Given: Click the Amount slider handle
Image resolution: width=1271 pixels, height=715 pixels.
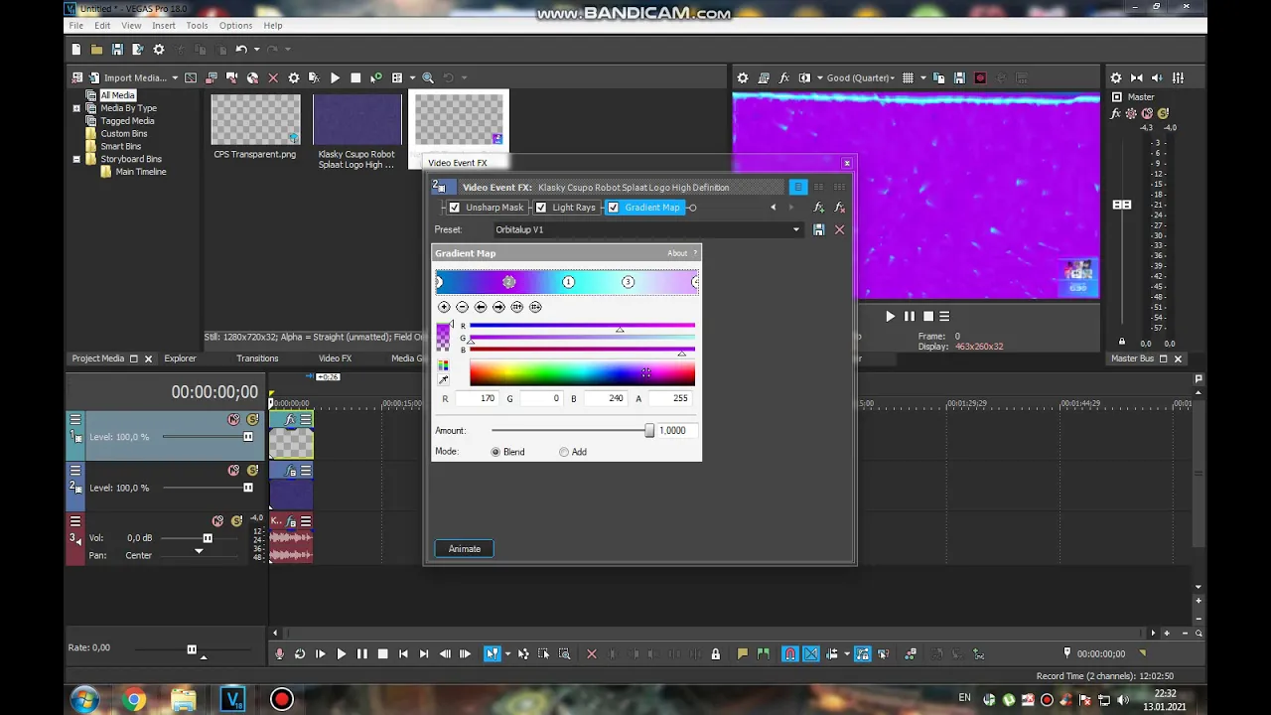Looking at the screenshot, I should pyautogui.click(x=649, y=430).
